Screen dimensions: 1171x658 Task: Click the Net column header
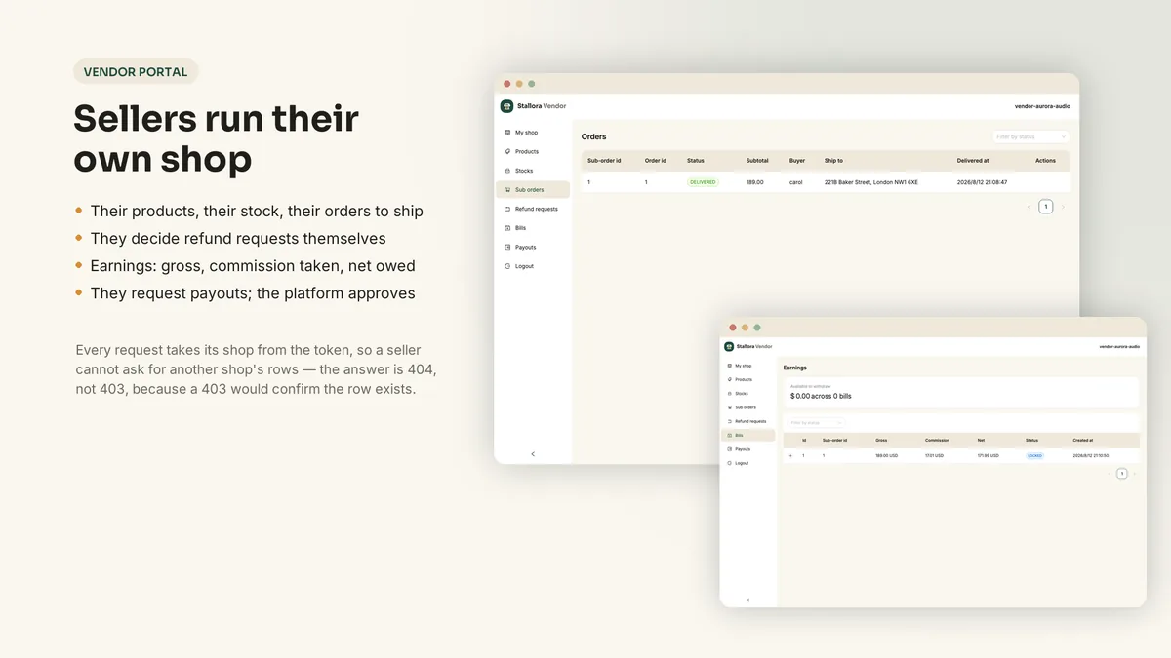(x=981, y=440)
